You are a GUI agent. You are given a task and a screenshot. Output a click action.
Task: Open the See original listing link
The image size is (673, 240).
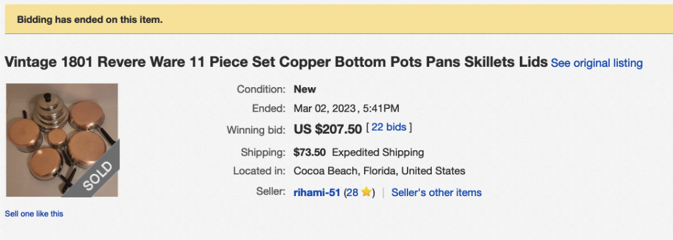click(x=597, y=63)
